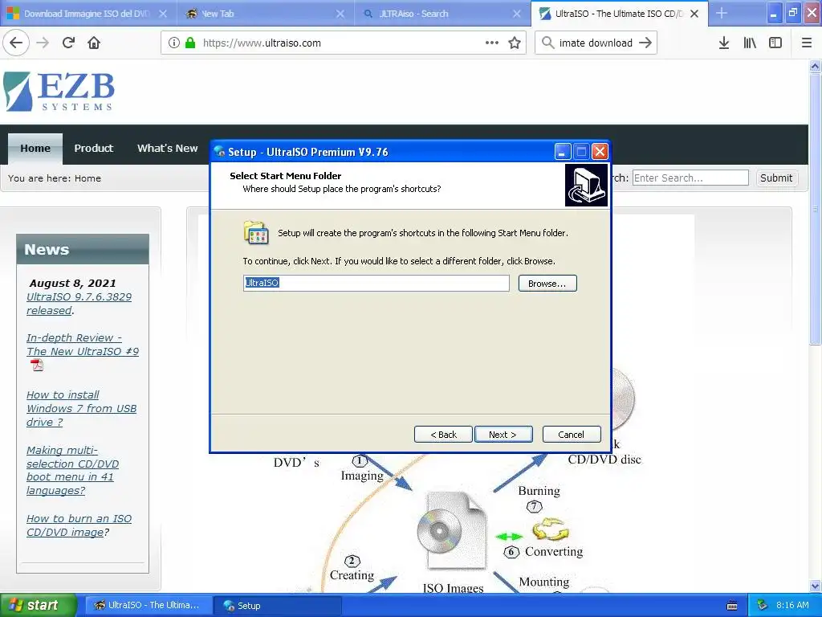Click the Setup title bar globe icon

[220, 152]
